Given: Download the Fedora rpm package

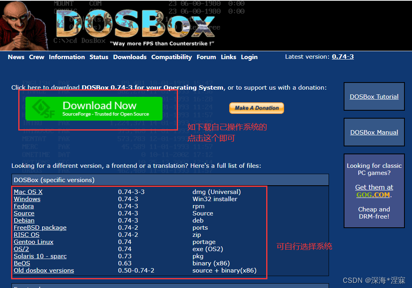Looking at the screenshot, I should coord(23,206).
